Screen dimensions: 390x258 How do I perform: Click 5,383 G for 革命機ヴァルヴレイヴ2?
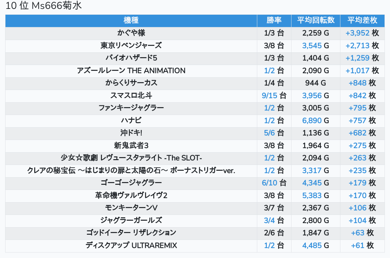click(x=312, y=196)
